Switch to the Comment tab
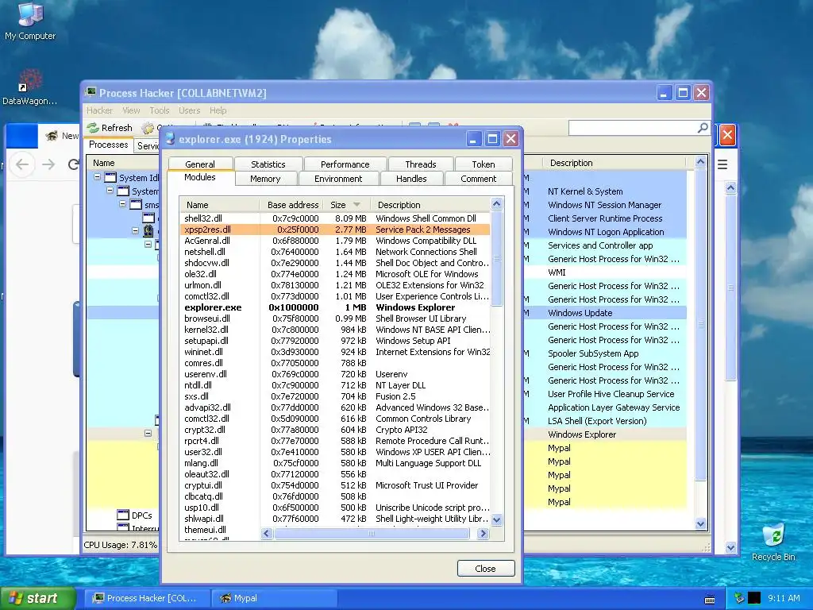This screenshot has height=610, width=813. (x=478, y=179)
